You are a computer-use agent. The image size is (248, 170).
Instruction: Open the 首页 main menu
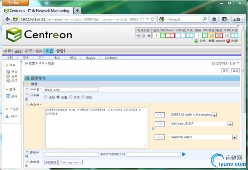pyautogui.click(x=8, y=51)
